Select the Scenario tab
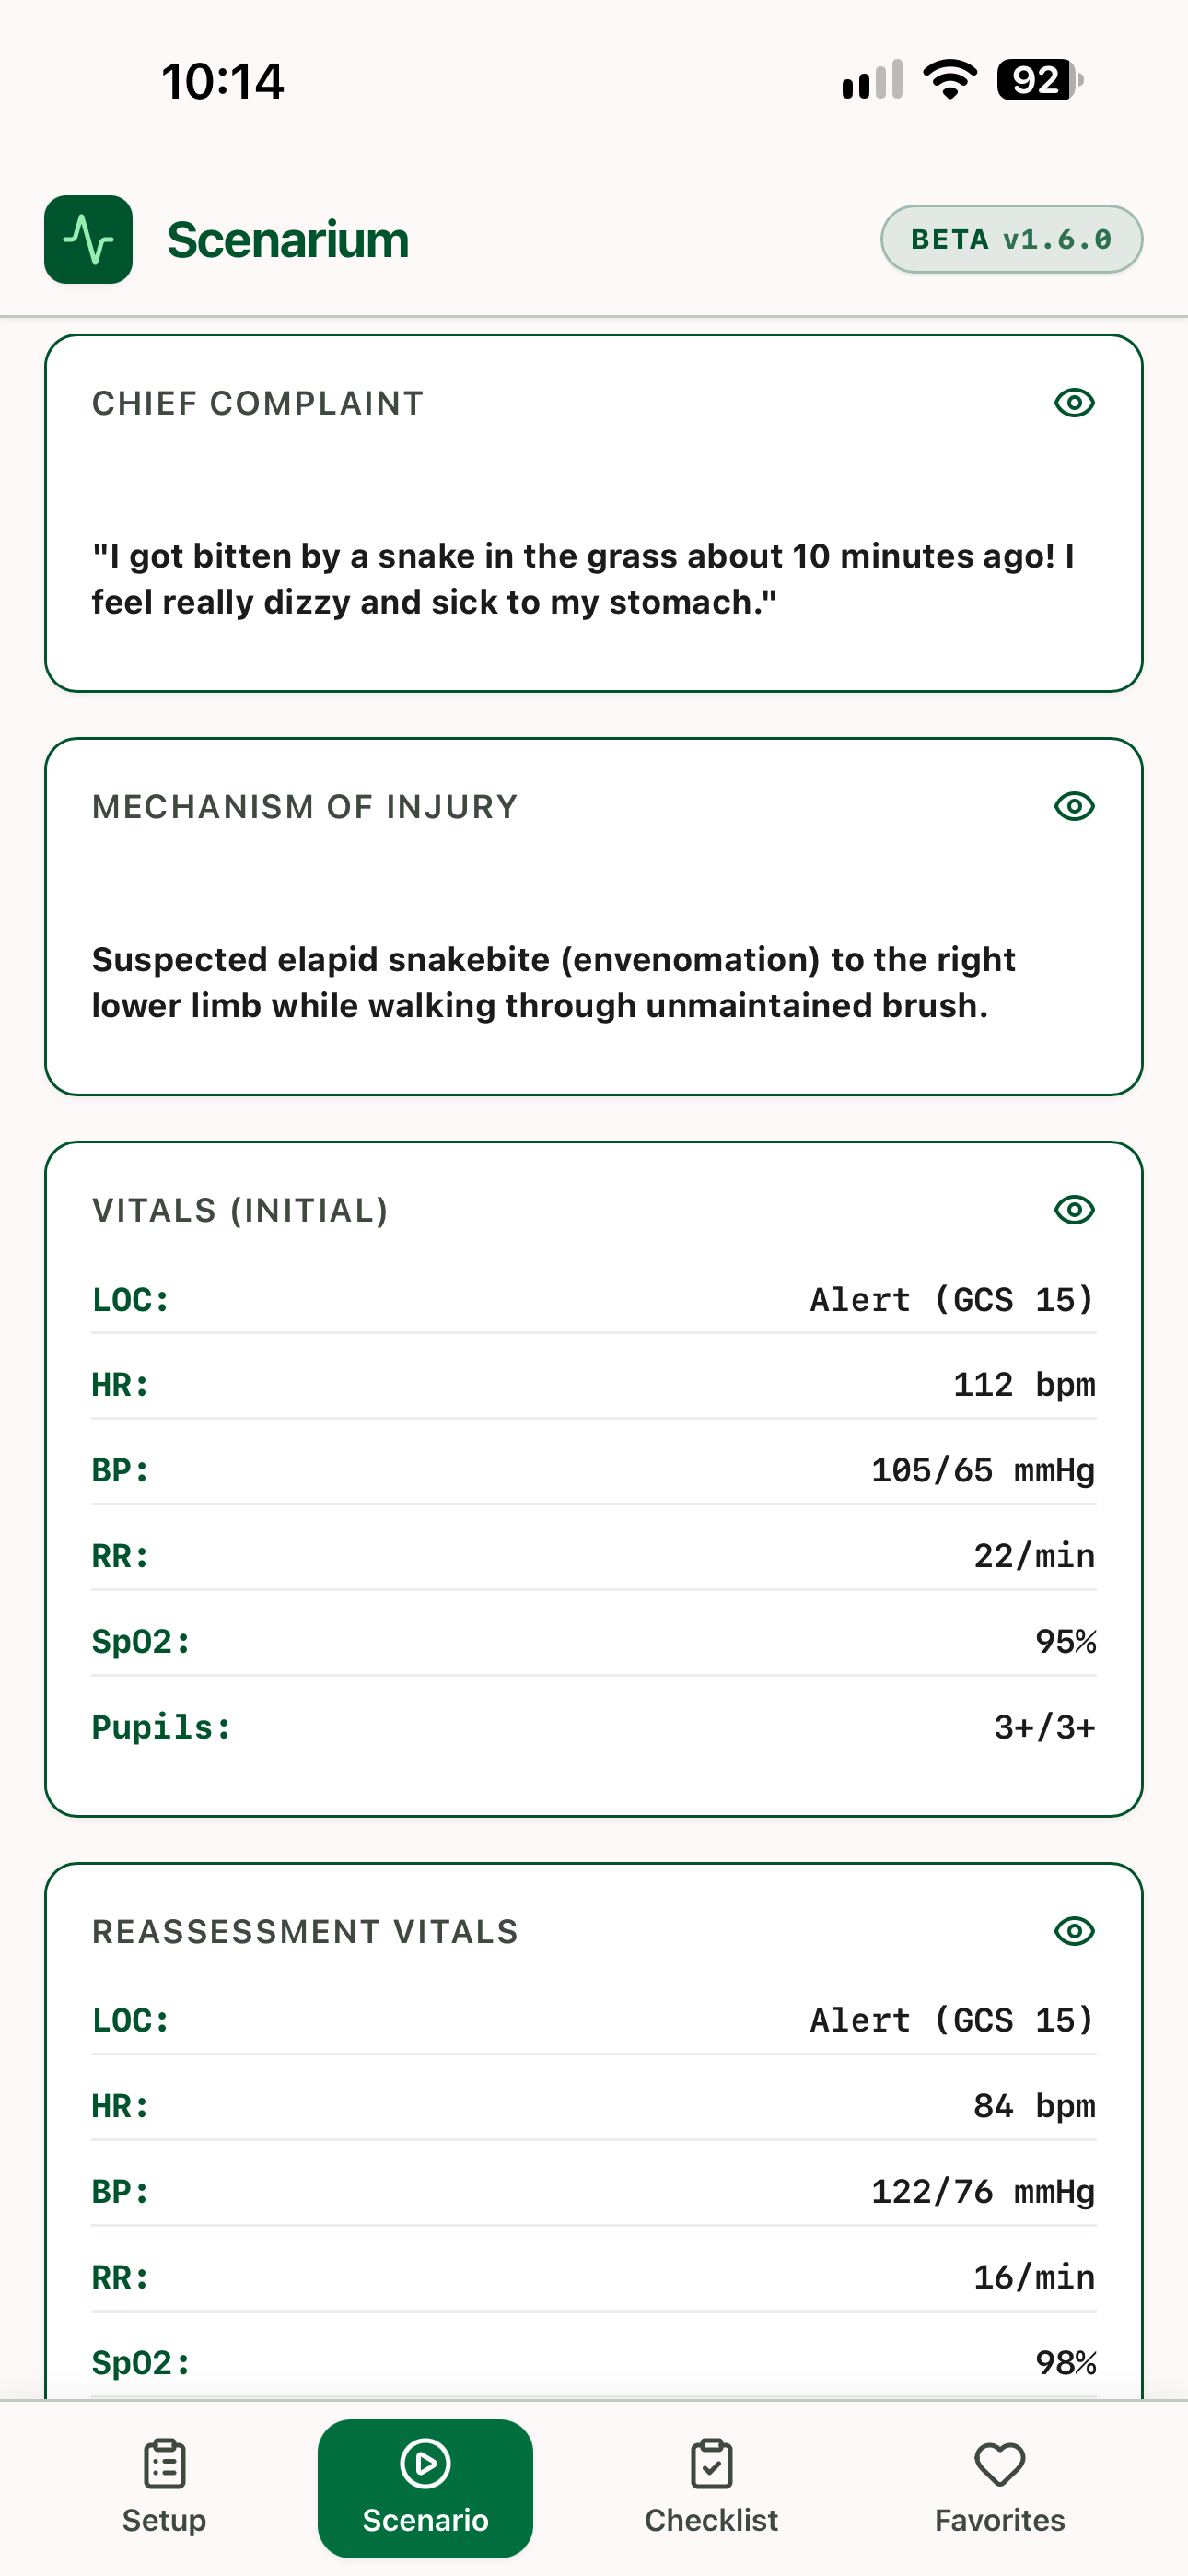The width and height of the screenshot is (1188, 2576). point(425,2487)
